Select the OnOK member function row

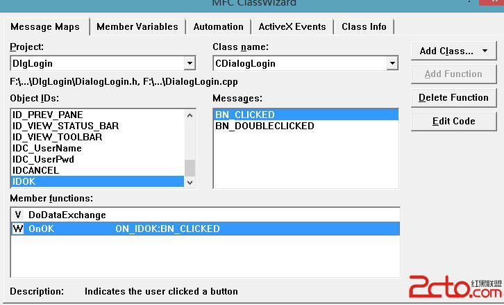click(x=205, y=229)
